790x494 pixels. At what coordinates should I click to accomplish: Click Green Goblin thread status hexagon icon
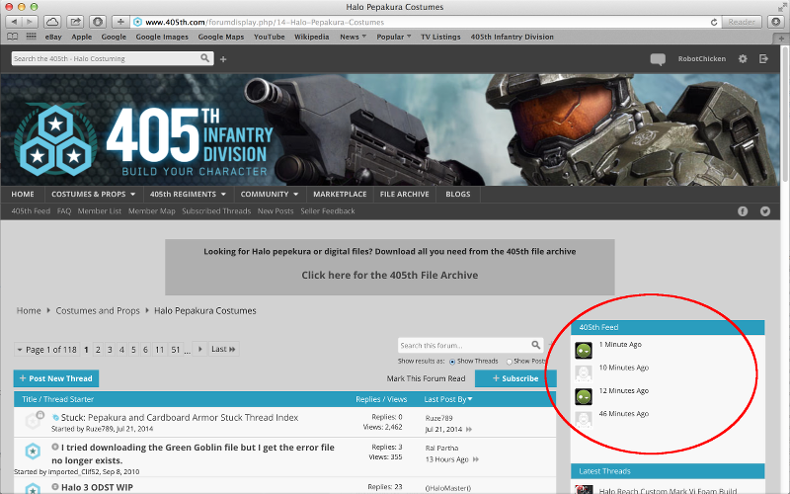(x=33, y=452)
